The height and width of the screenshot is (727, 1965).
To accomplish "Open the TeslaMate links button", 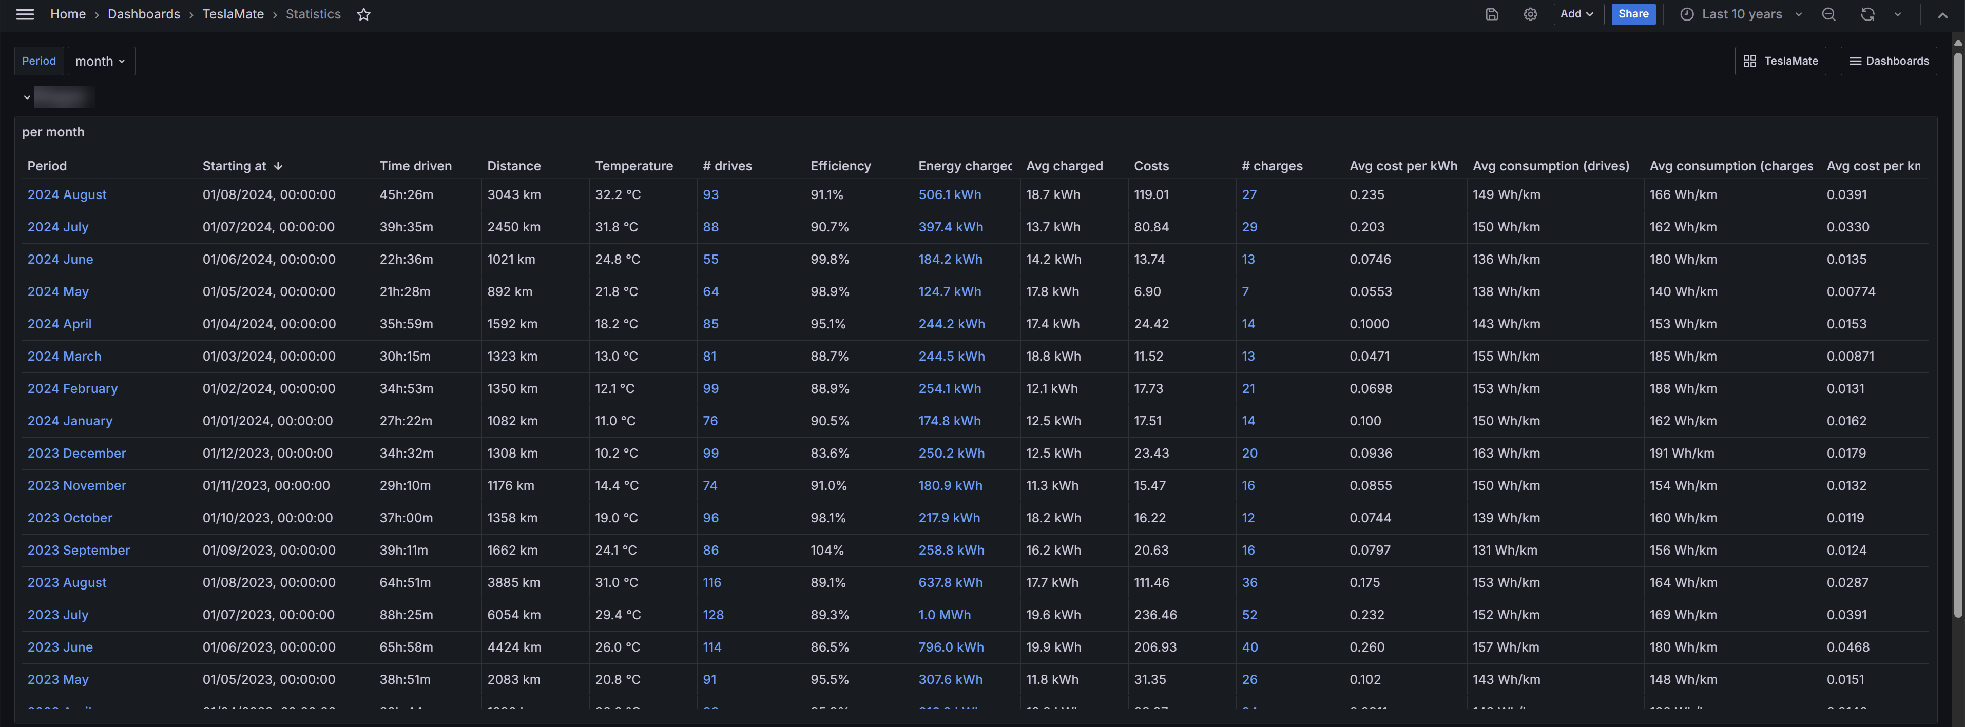I will pyautogui.click(x=1780, y=61).
